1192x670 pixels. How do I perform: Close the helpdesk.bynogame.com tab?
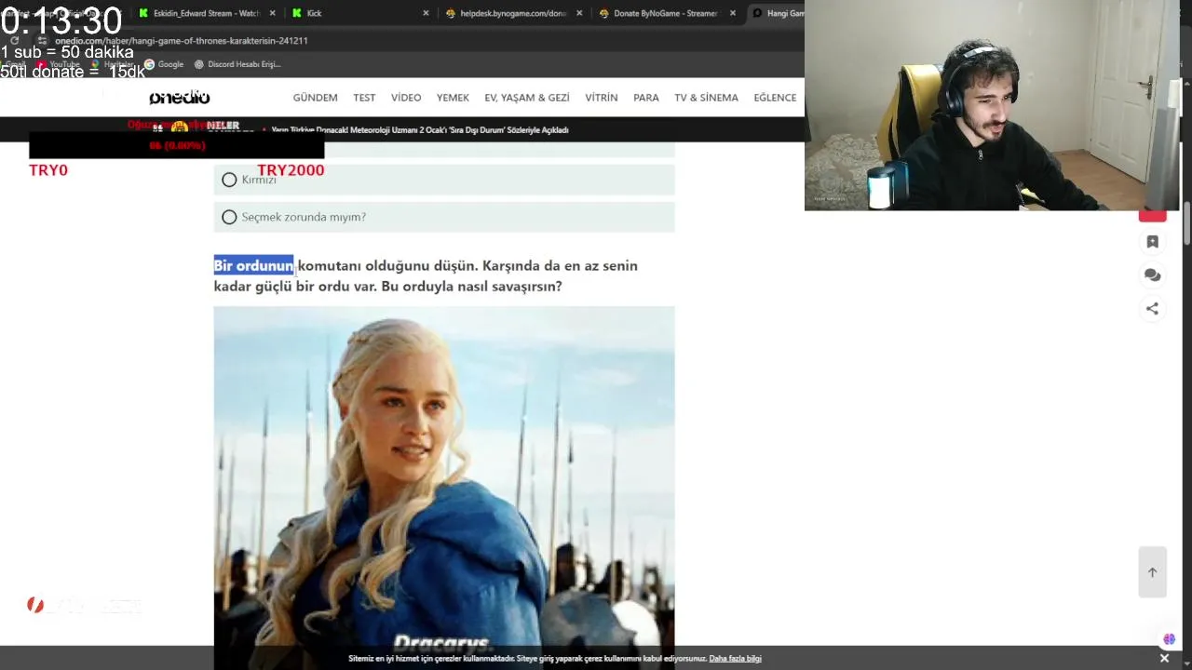coord(579,13)
